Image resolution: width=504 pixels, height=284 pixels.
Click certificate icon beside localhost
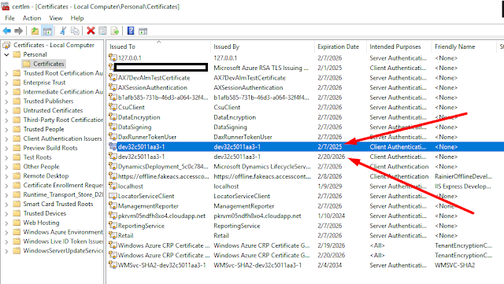pos(113,186)
